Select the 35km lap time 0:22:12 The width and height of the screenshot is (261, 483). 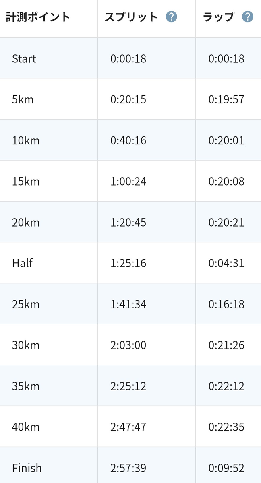226,386
